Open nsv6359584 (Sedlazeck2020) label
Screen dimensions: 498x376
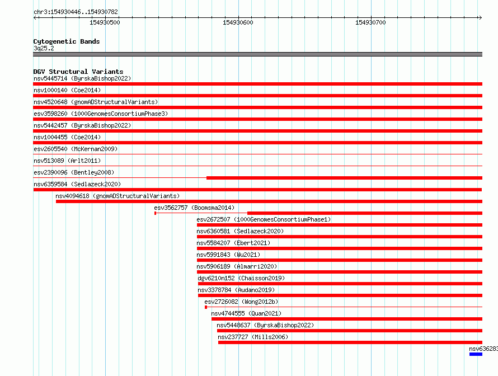pyautogui.click(x=77, y=184)
